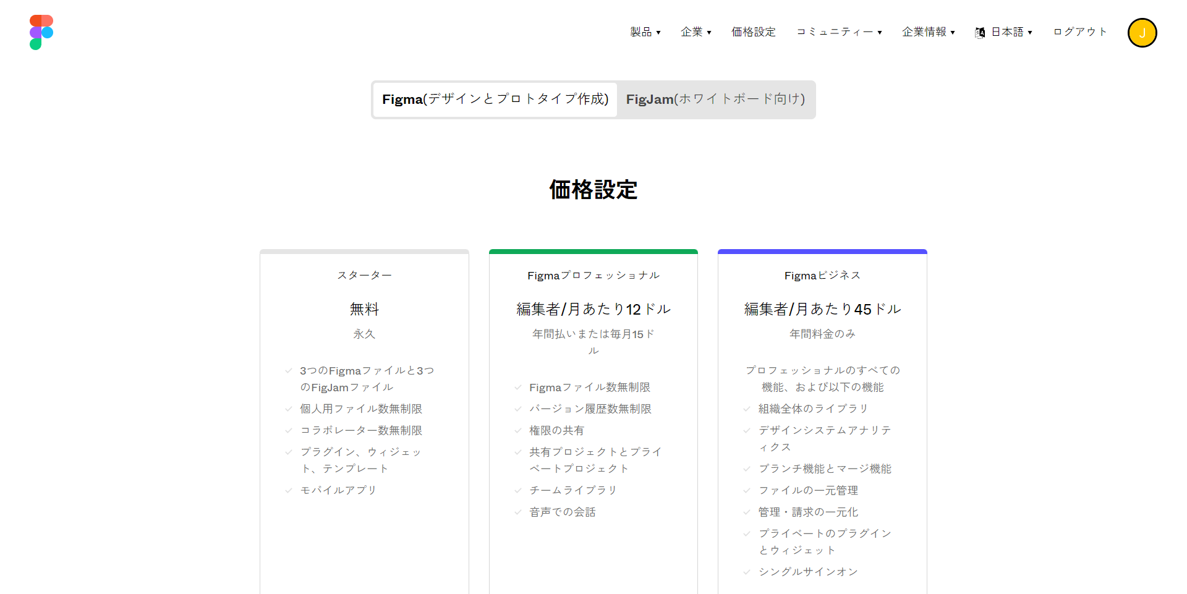Viewport: 1187px width, 594px height.
Task: Click the Figma logo icon
Action: (41, 32)
